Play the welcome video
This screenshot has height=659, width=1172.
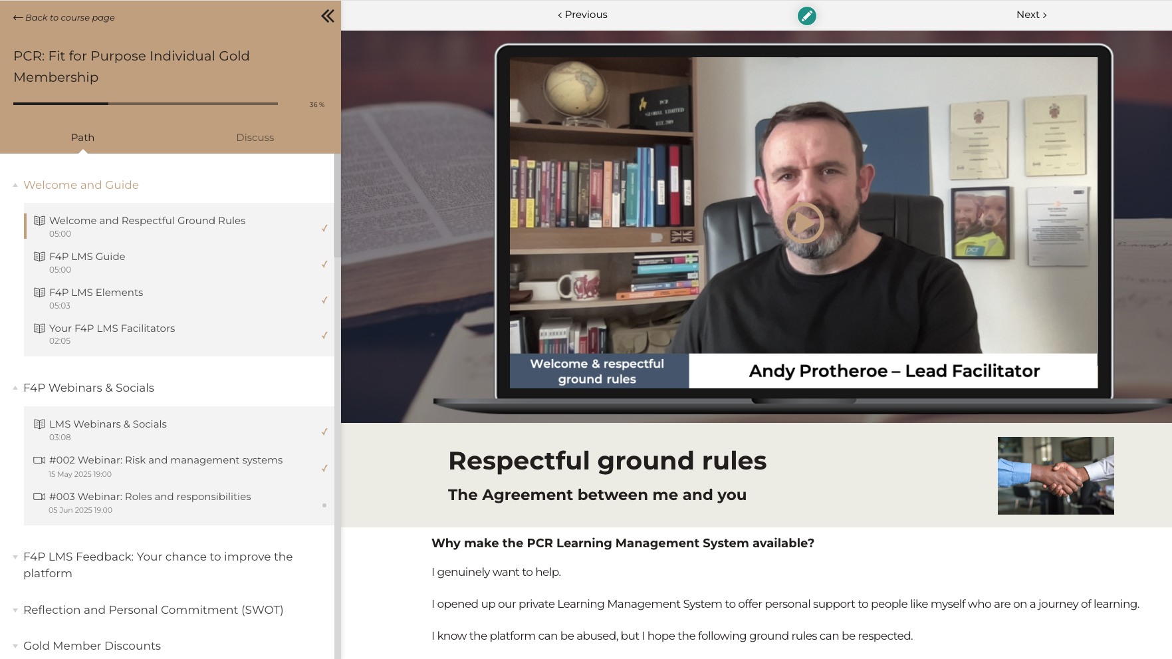804,223
